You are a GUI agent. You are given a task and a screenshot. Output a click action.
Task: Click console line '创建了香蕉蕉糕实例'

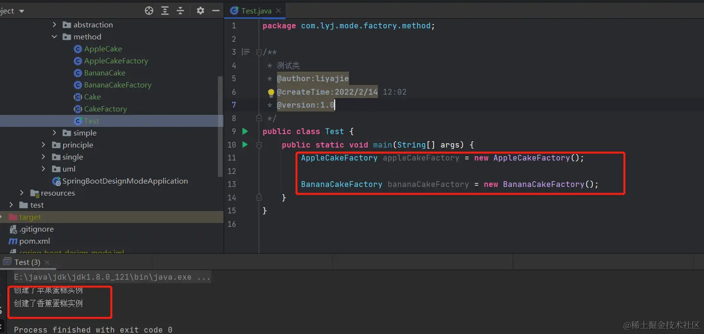[48, 303]
